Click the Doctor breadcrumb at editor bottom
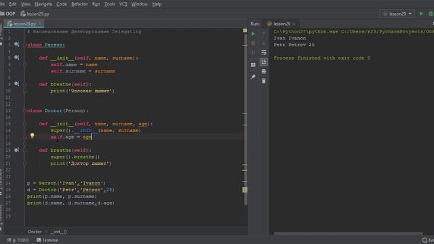This screenshot has width=434, height=244. tap(35, 232)
